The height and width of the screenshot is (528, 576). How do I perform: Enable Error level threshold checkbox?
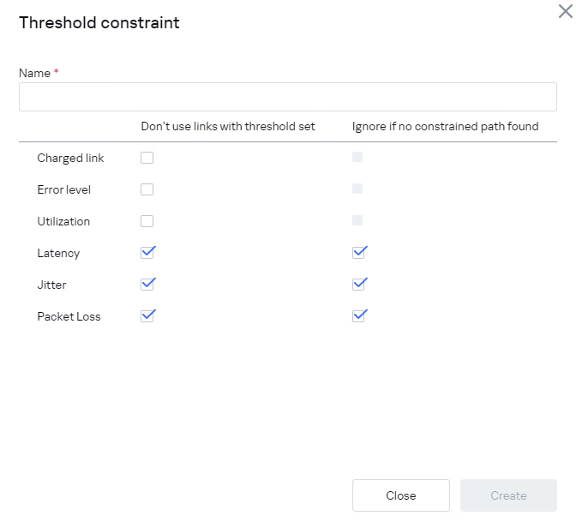[x=147, y=189]
